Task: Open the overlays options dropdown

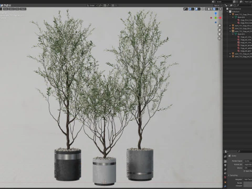Action: click(199, 9)
